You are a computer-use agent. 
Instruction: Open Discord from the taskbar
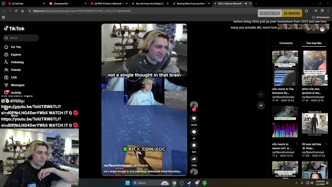(x=197, y=183)
